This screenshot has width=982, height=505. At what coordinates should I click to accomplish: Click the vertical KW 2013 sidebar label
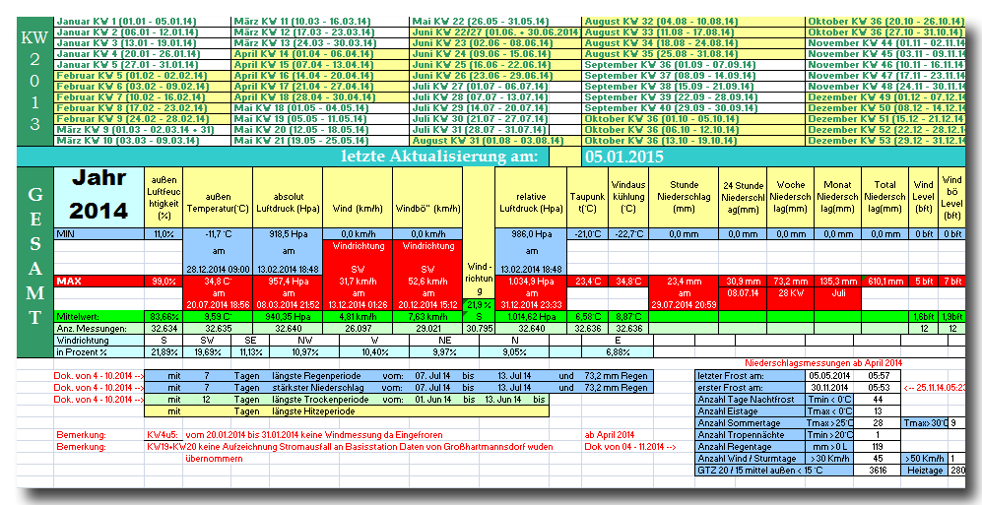[35, 81]
